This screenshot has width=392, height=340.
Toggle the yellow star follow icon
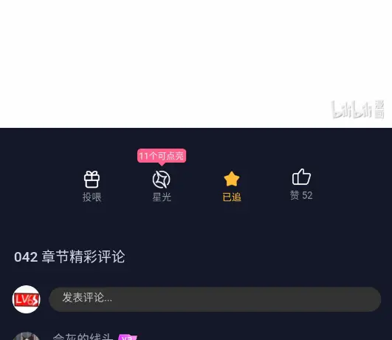(232, 179)
